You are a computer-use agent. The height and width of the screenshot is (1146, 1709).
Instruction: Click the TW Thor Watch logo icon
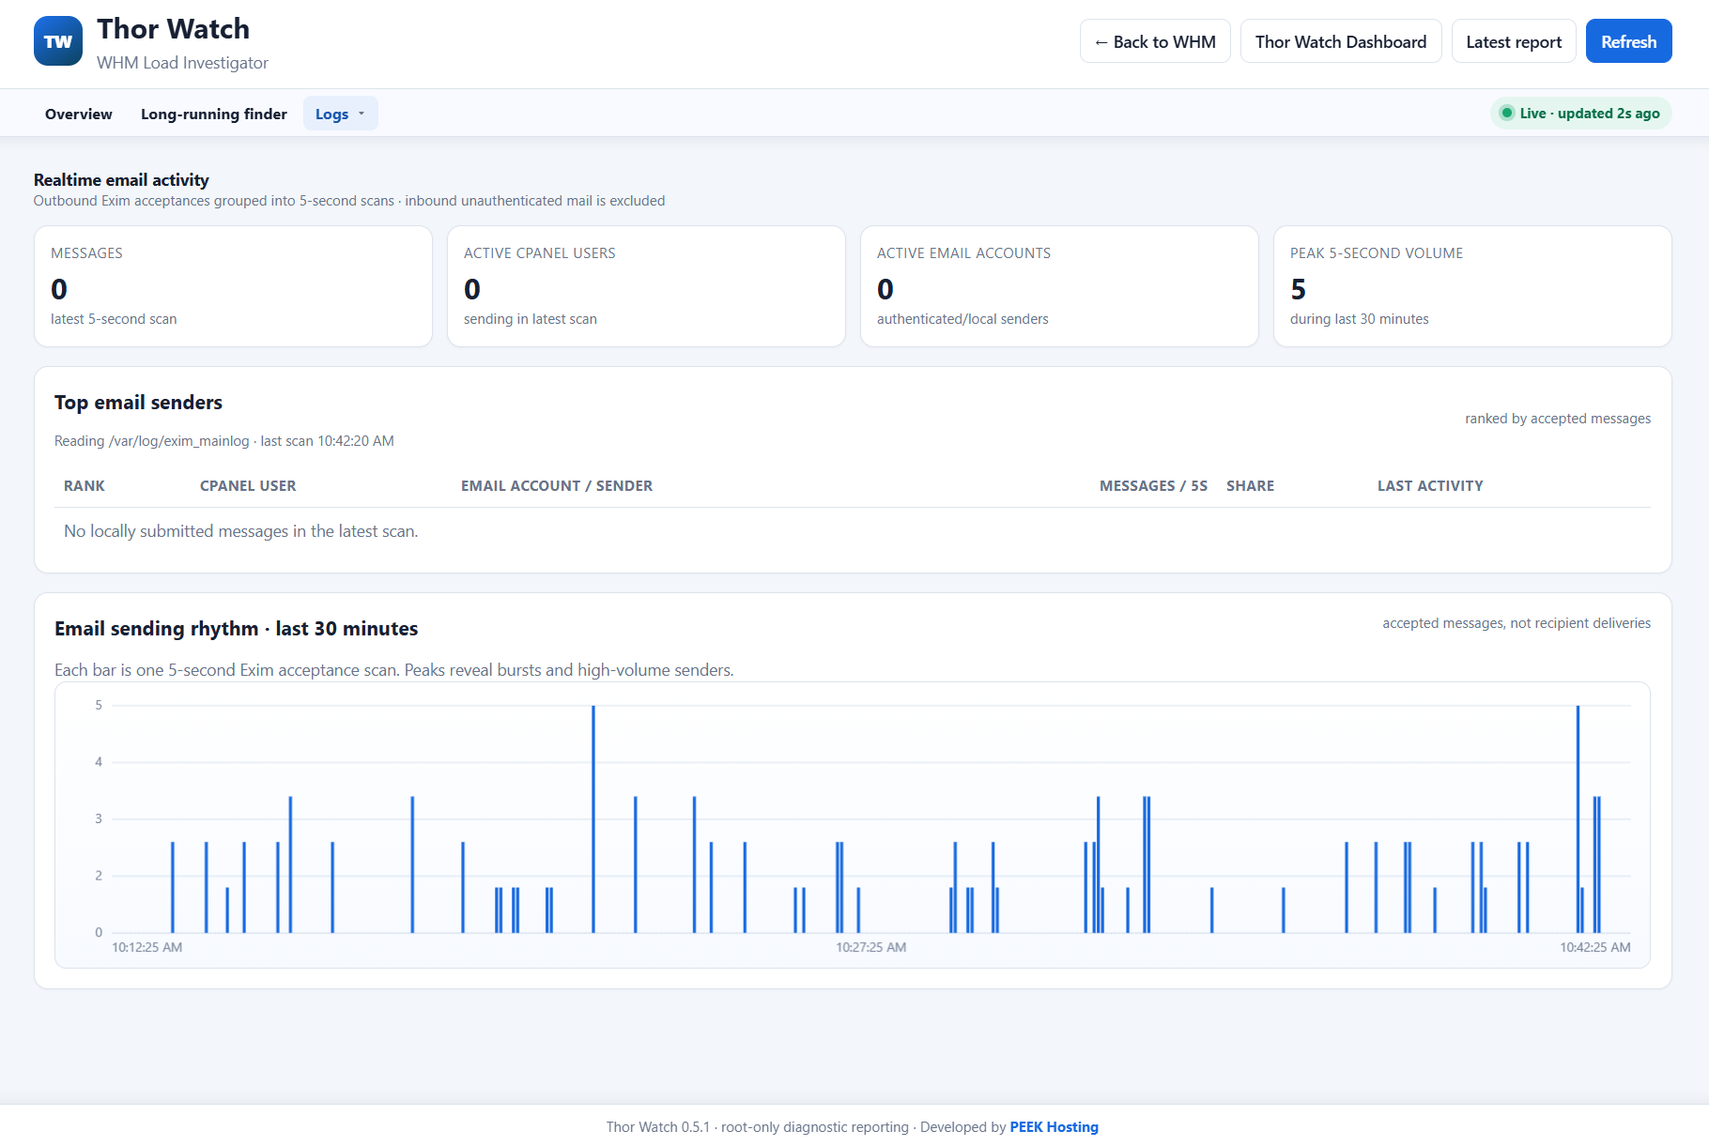(58, 41)
